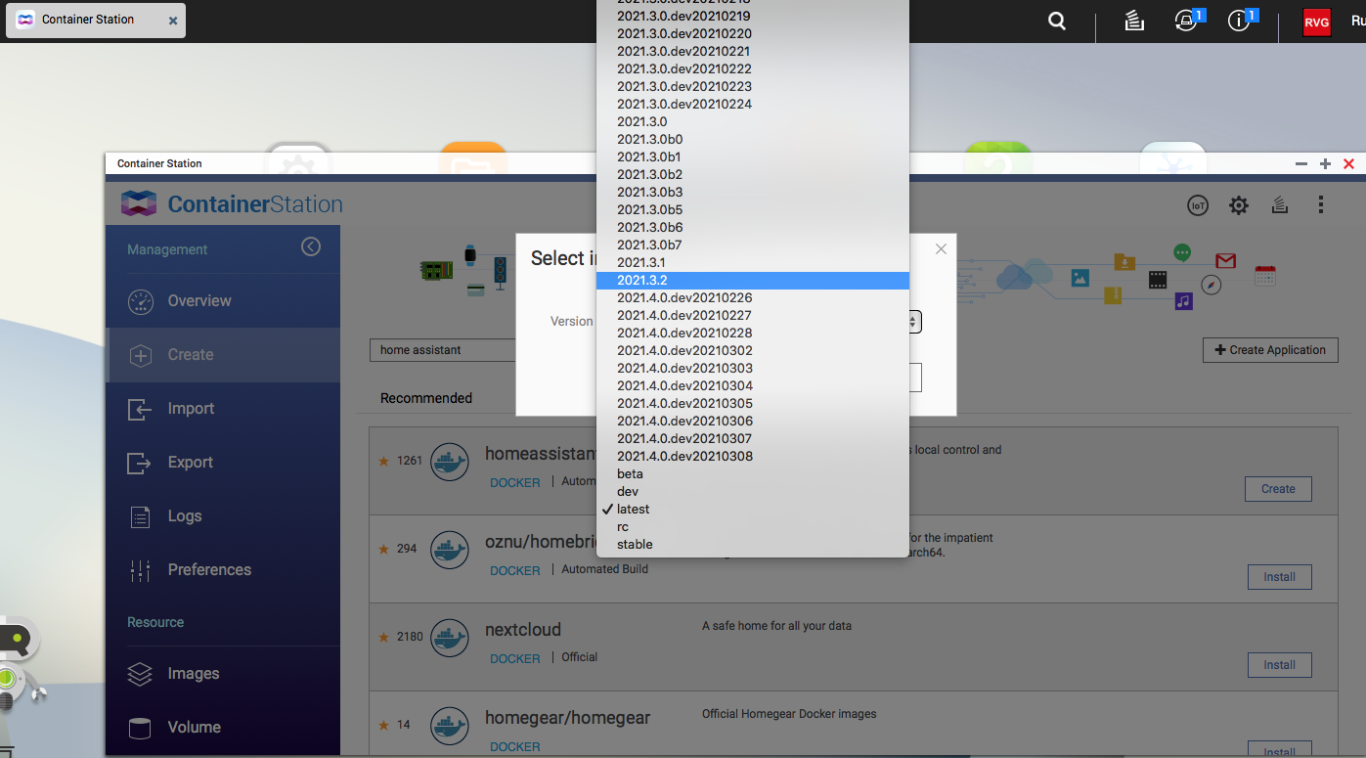Open the Overview page in sidebar
This screenshot has width=1366, height=758.
[199, 301]
